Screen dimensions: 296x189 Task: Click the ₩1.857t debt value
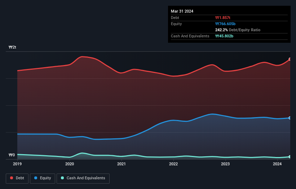[x=223, y=18]
